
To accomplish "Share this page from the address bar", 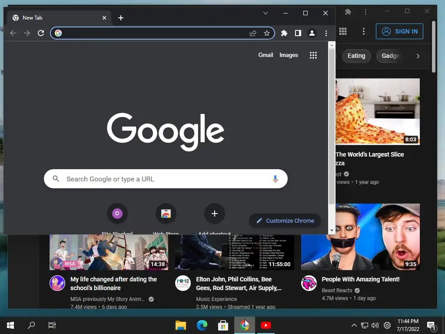I will (x=253, y=33).
